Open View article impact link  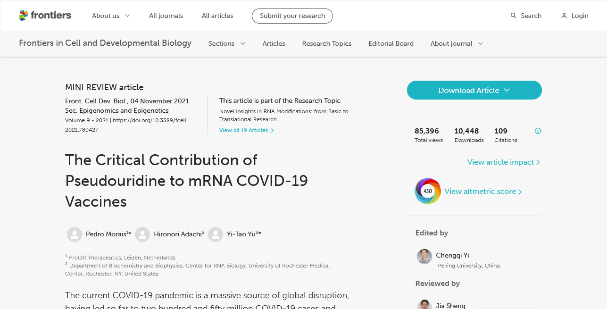click(x=504, y=162)
